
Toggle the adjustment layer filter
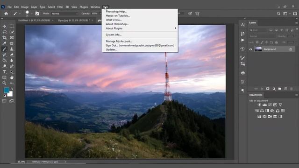pyautogui.click(x=276, y=30)
